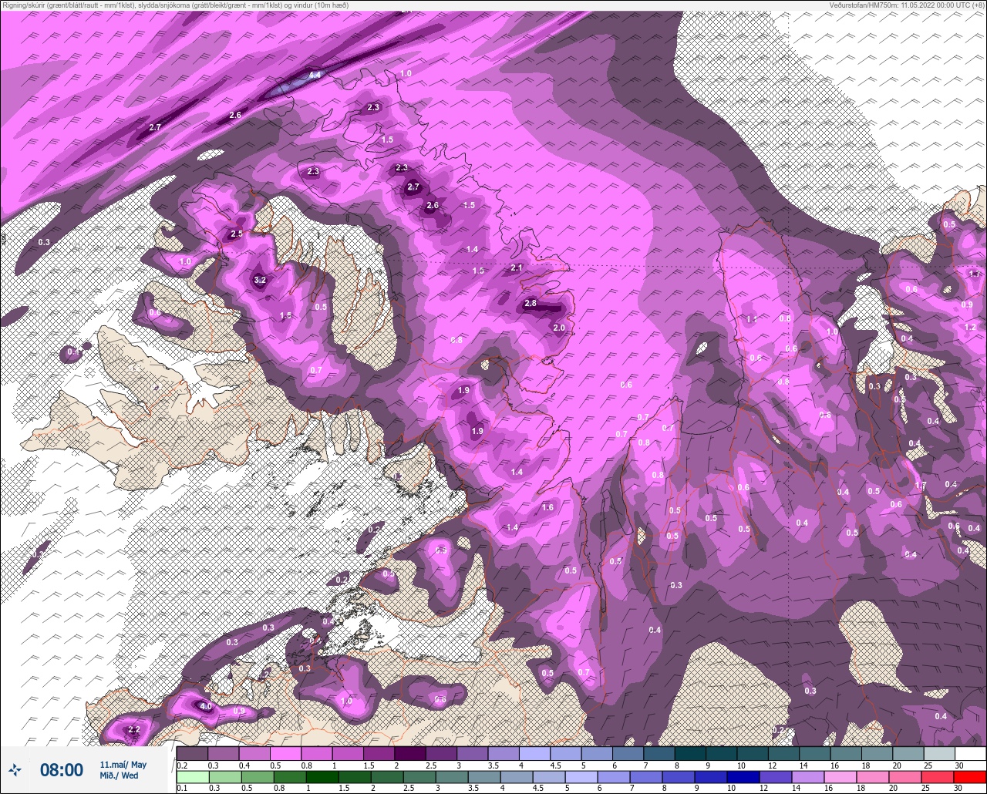Viewport: 987px width, 794px height.
Task: Click the 1.2 precipitation value on the map
Action: tap(970, 327)
